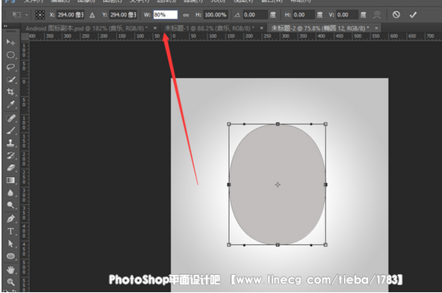Click the Y position field
This screenshot has height=293, width=442.
pos(123,15)
